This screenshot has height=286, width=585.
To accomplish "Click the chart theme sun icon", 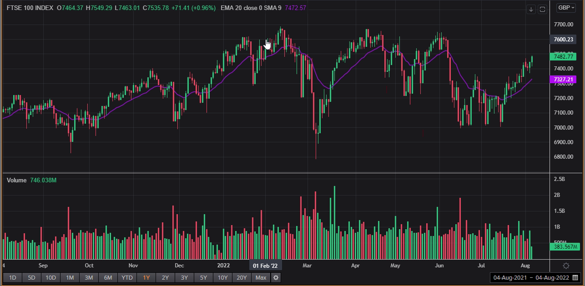I will [566, 266].
